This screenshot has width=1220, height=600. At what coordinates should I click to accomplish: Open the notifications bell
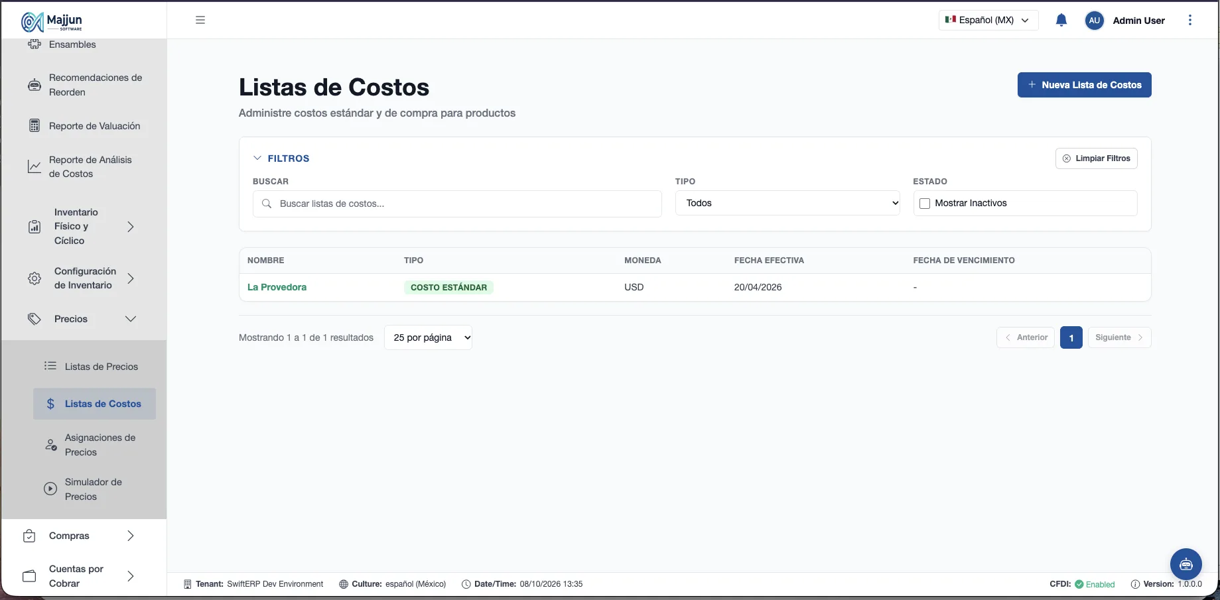click(1061, 20)
